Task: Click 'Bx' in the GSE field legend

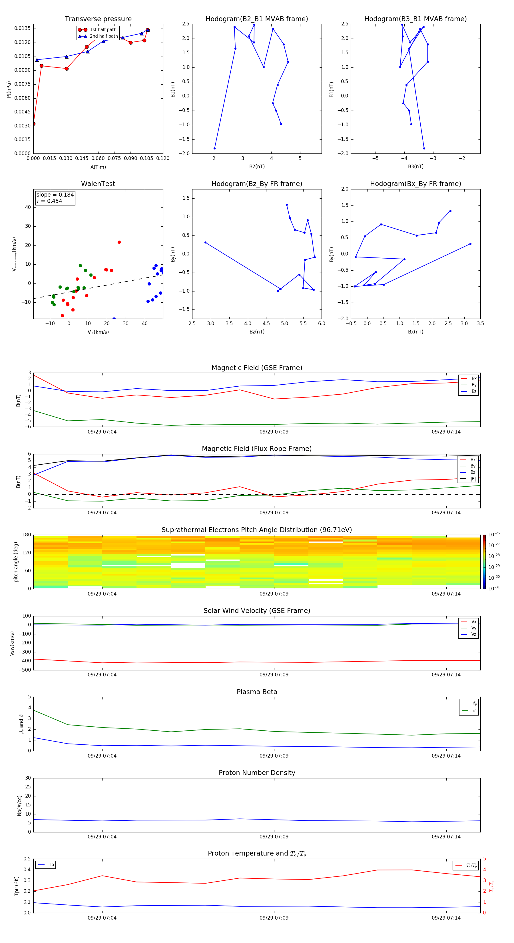Action: [x=469, y=379]
